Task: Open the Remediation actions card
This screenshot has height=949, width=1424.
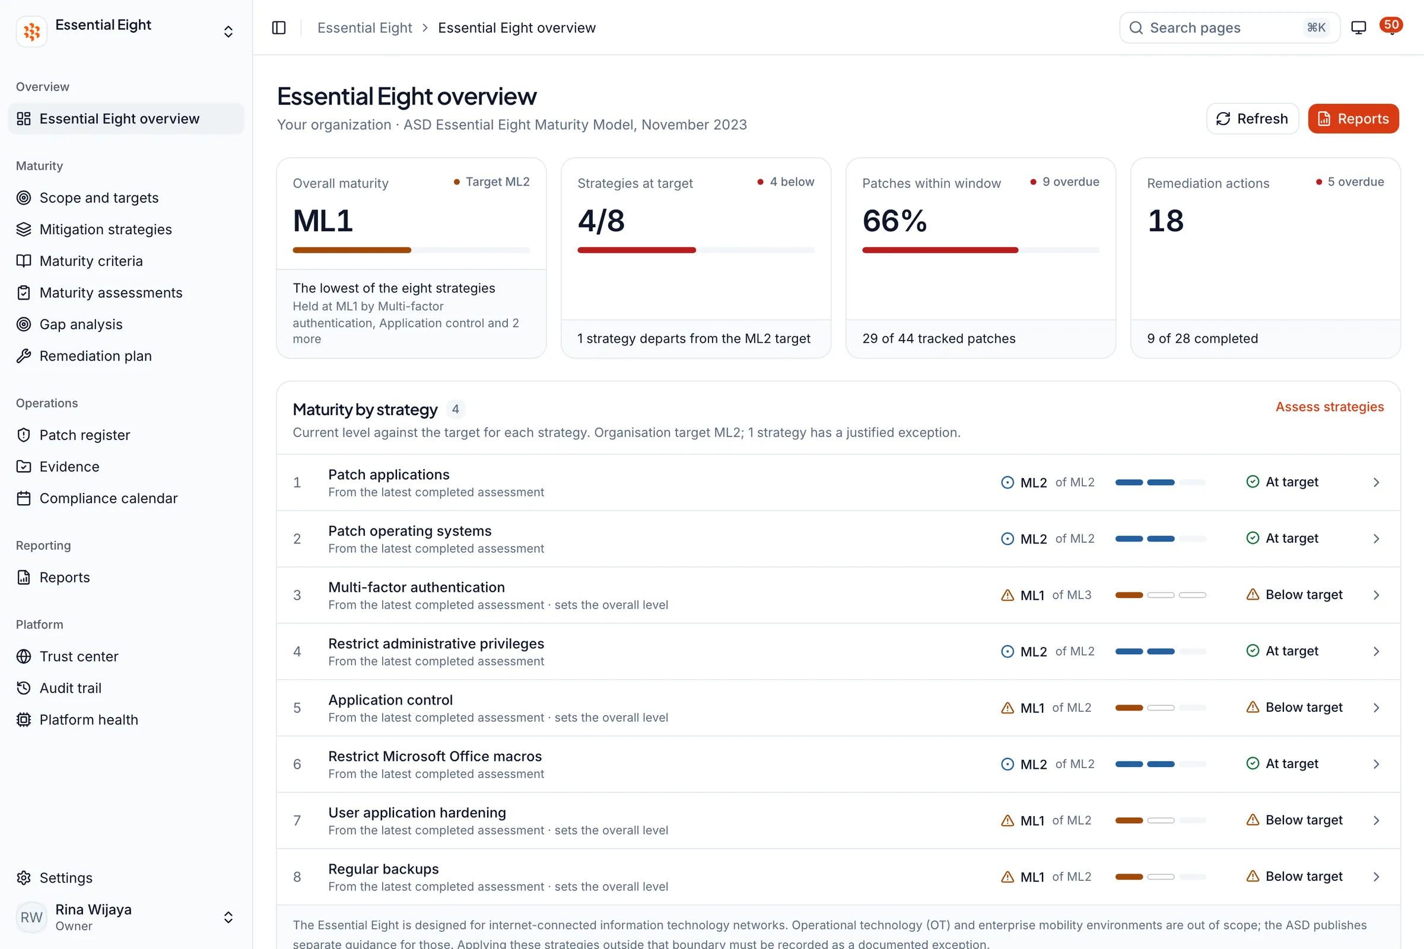Action: point(1266,258)
